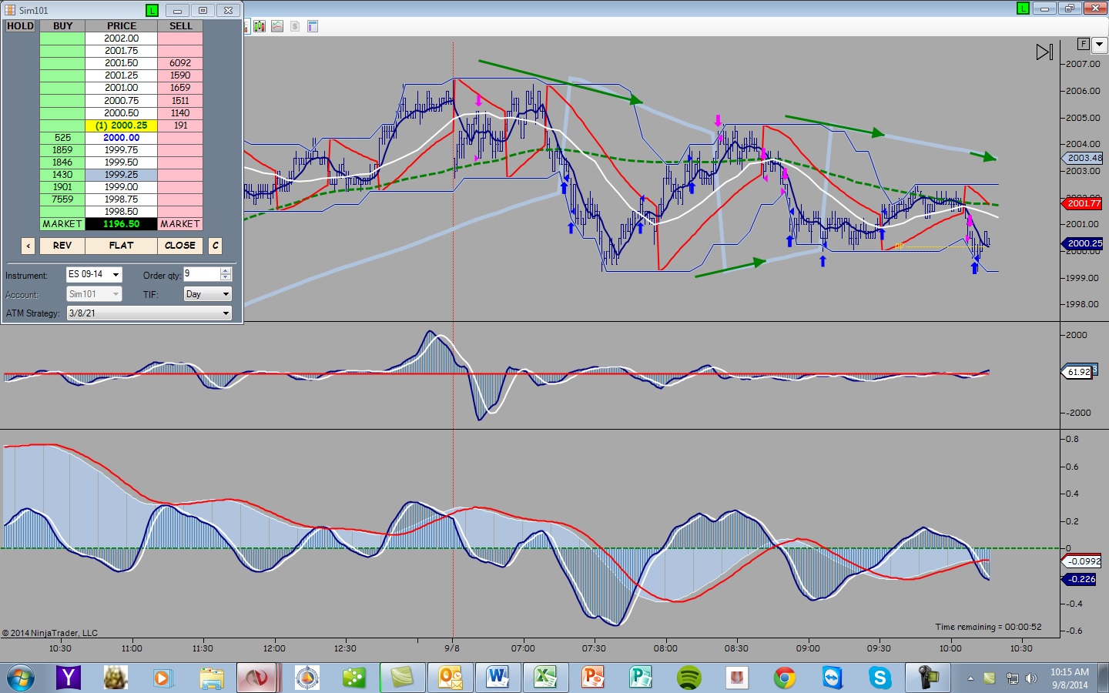This screenshot has width=1109, height=693.
Task: Open the NinjaTrader taskbar icon
Action: point(256,678)
